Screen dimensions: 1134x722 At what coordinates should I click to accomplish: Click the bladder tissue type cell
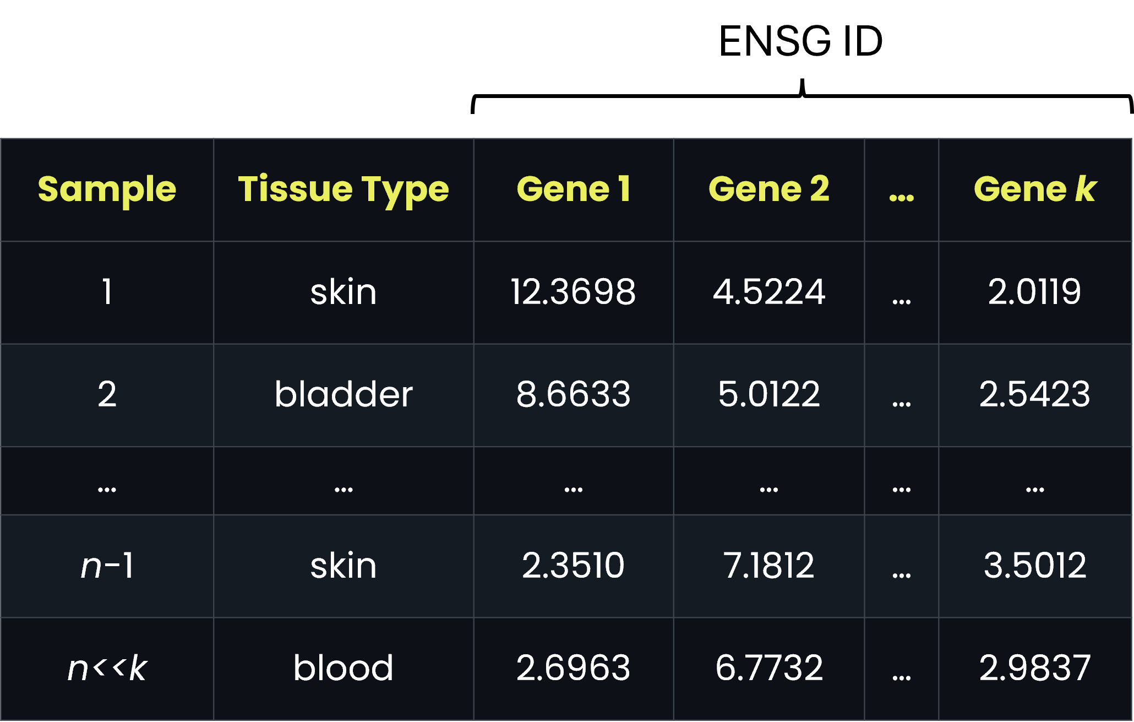(344, 395)
